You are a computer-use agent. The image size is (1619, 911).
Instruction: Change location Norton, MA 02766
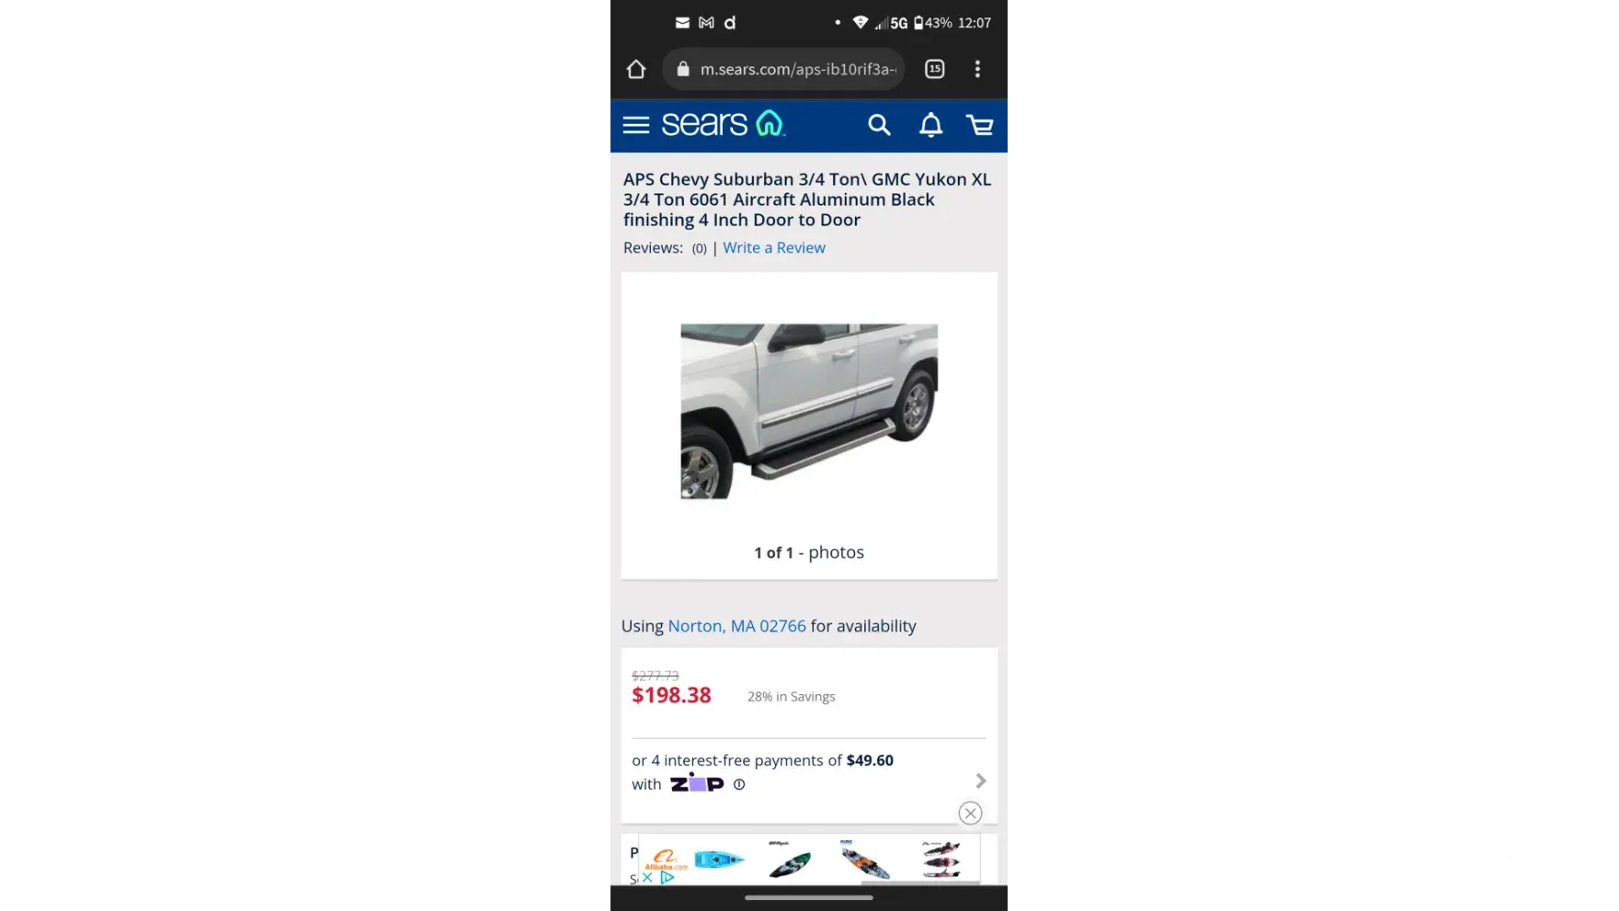[737, 626]
